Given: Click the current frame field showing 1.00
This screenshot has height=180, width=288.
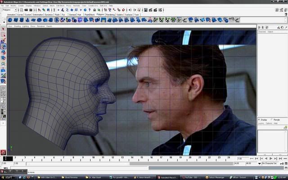Looking at the screenshot, I should [x=243, y=159].
